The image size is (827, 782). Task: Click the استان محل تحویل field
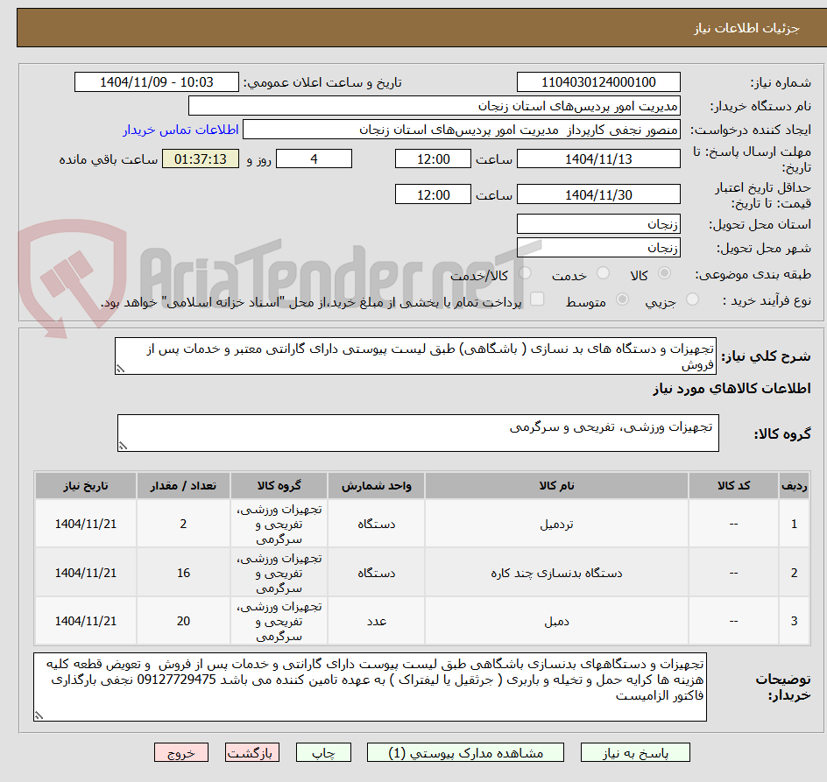point(598,224)
